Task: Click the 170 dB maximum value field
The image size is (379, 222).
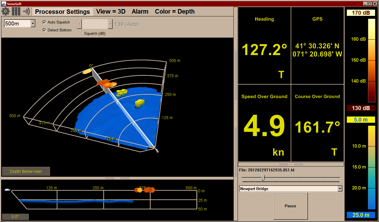Action: [x=361, y=13]
